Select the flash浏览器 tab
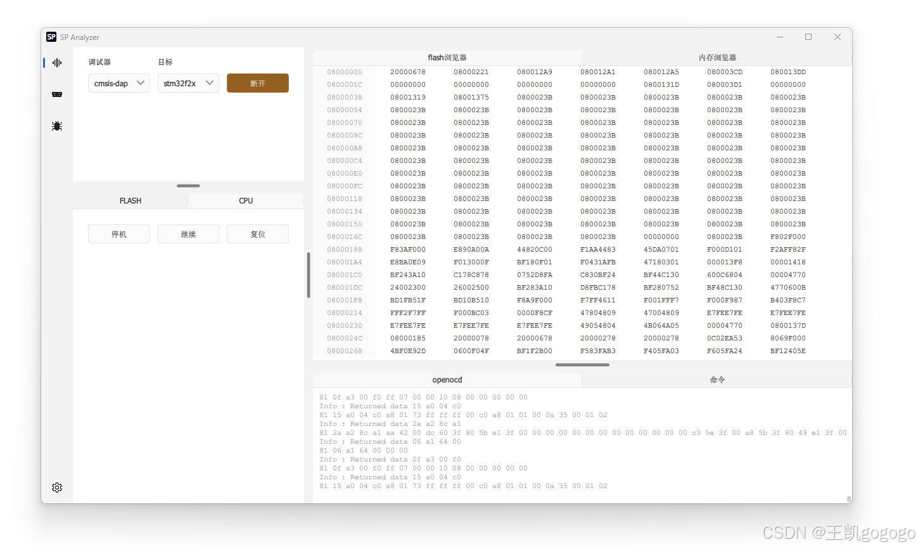This screenshot has width=918, height=549. 447,58
